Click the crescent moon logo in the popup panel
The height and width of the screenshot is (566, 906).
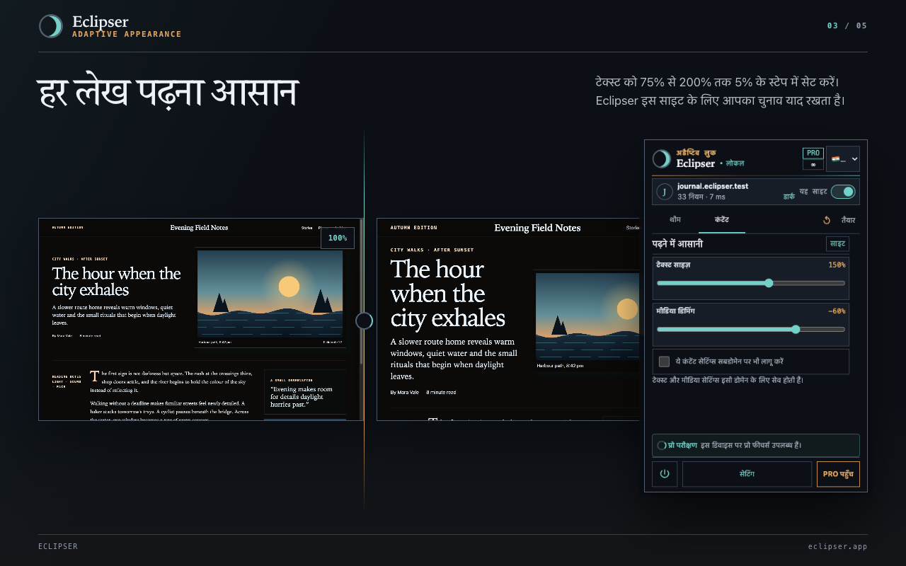click(x=661, y=158)
